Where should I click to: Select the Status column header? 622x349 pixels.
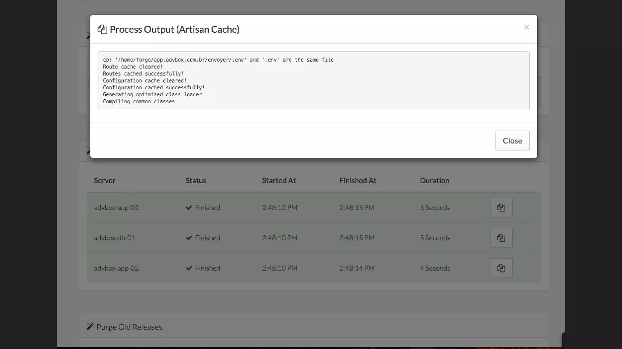(x=196, y=181)
